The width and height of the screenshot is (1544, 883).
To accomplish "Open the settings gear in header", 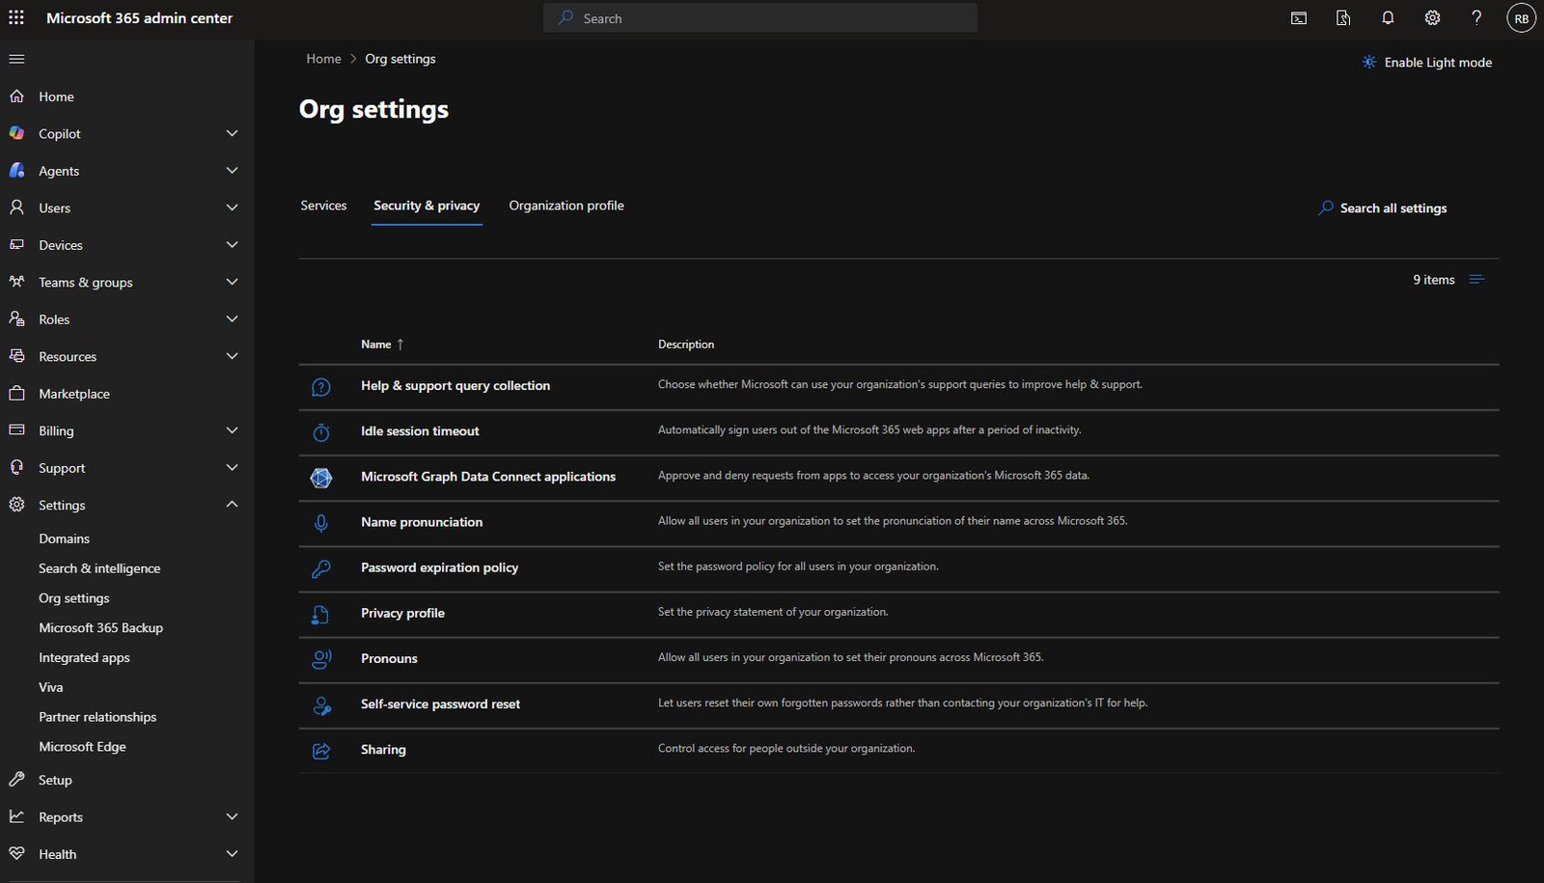I will 1432,17.
